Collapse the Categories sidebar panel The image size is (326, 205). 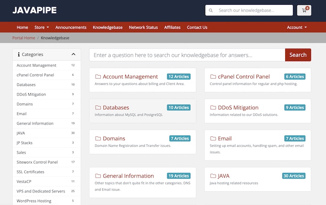(73, 54)
